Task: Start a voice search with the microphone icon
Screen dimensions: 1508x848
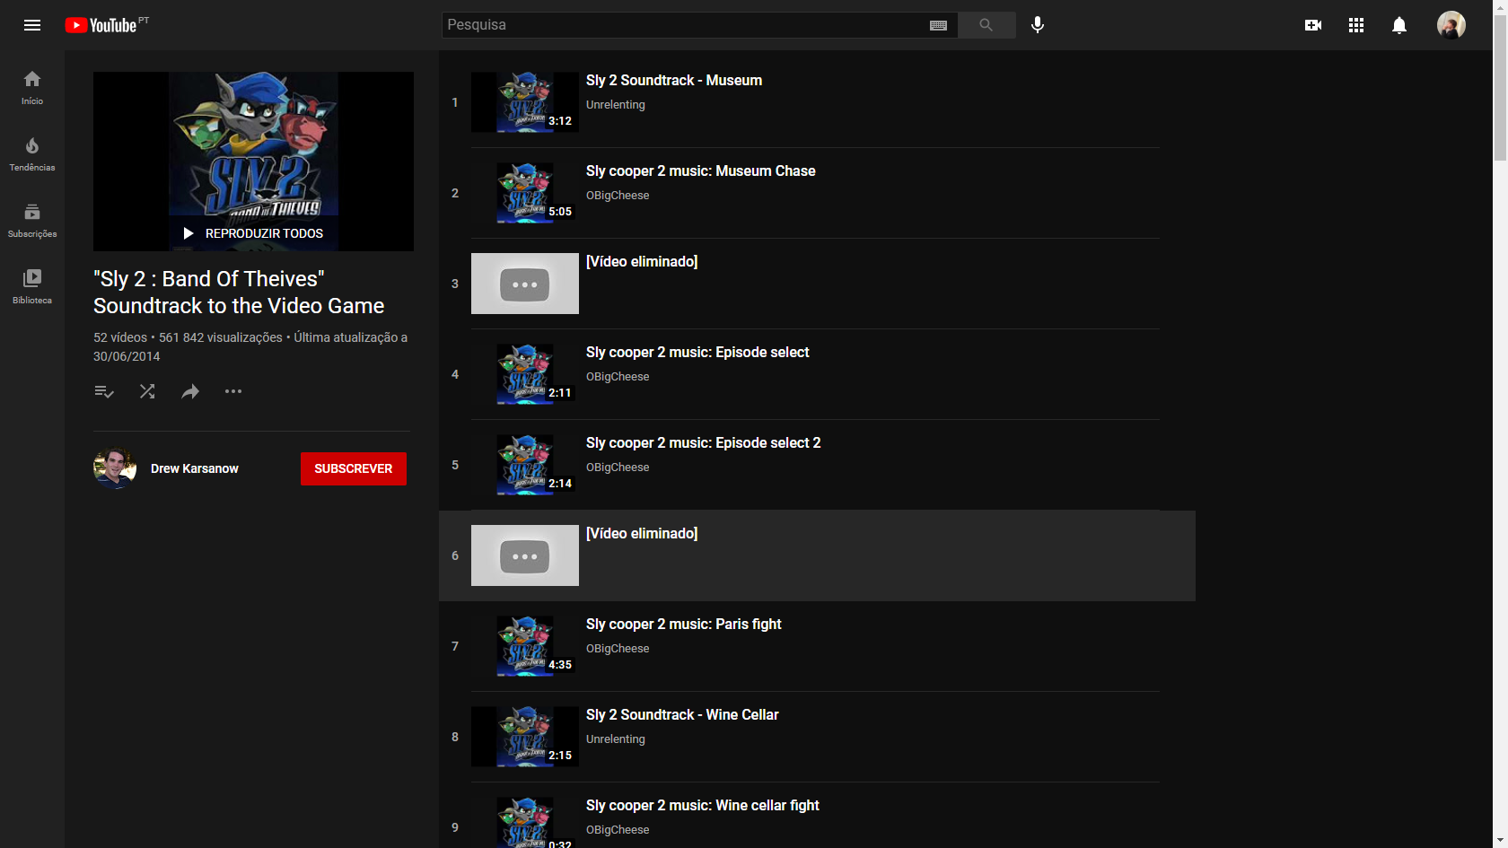Action: [x=1037, y=25]
